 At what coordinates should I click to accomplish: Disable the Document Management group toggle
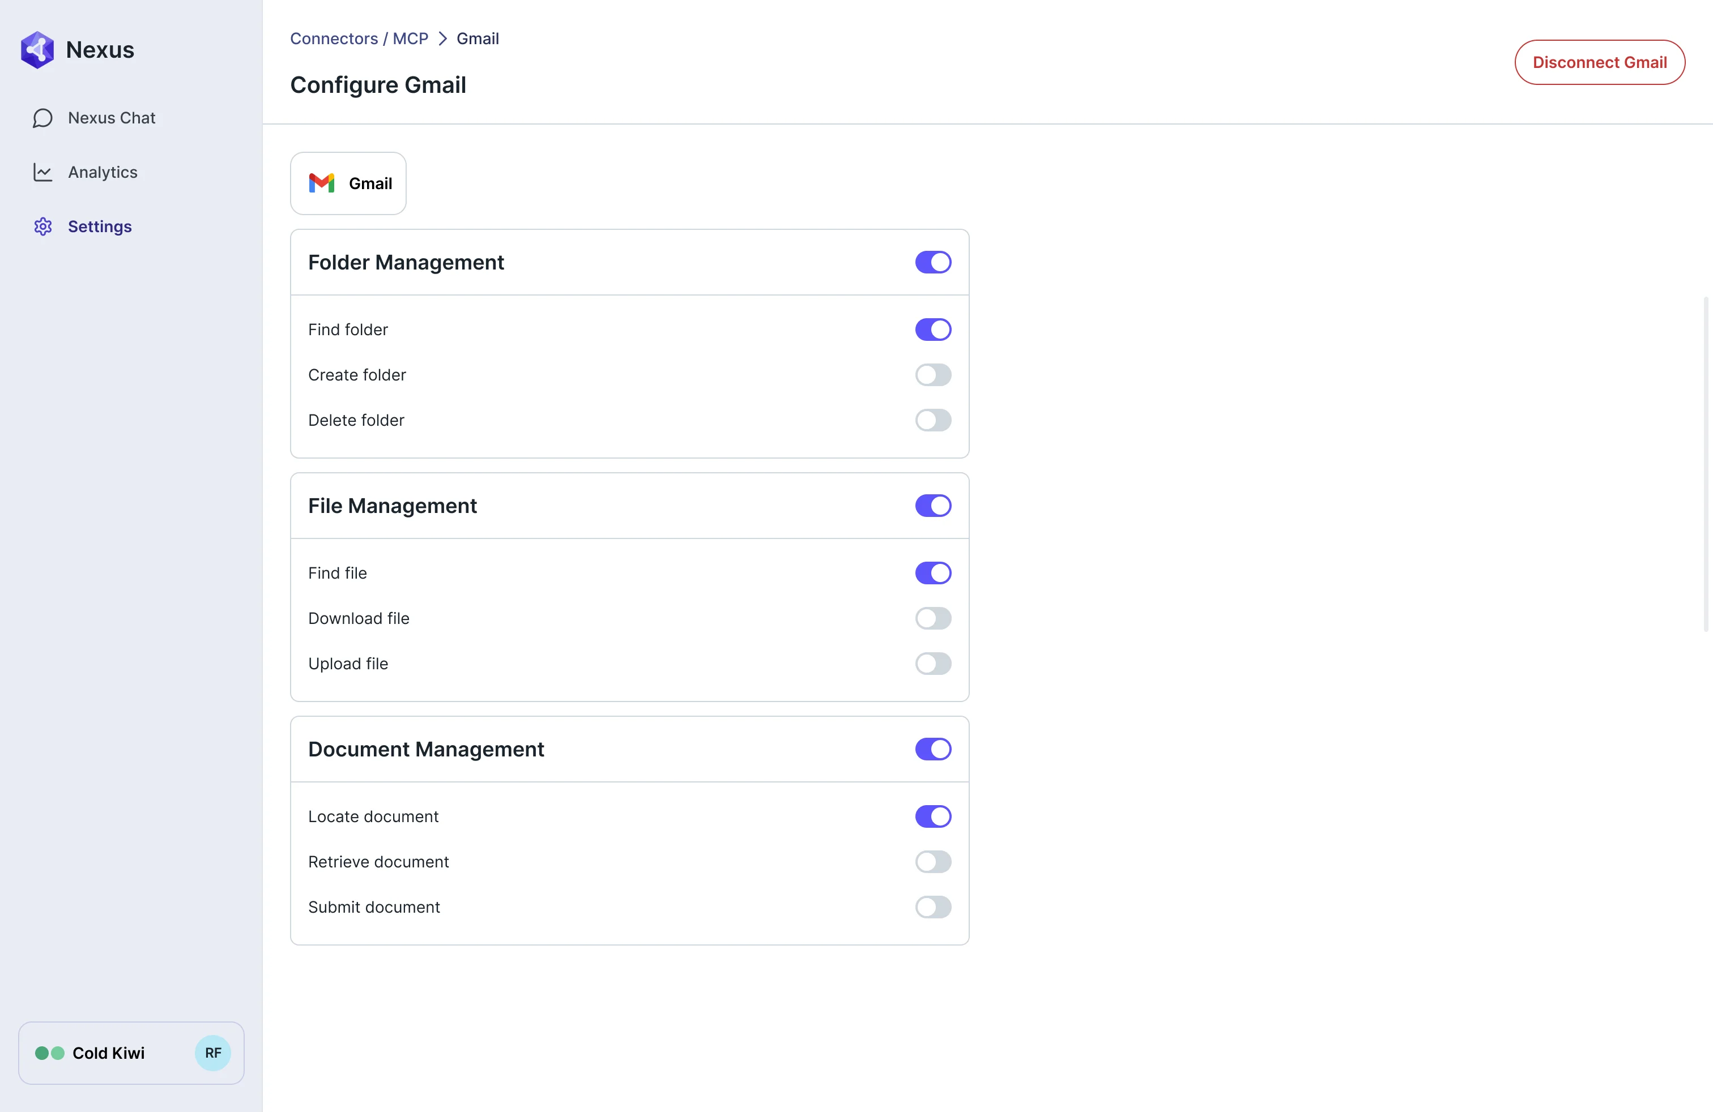(x=934, y=750)
